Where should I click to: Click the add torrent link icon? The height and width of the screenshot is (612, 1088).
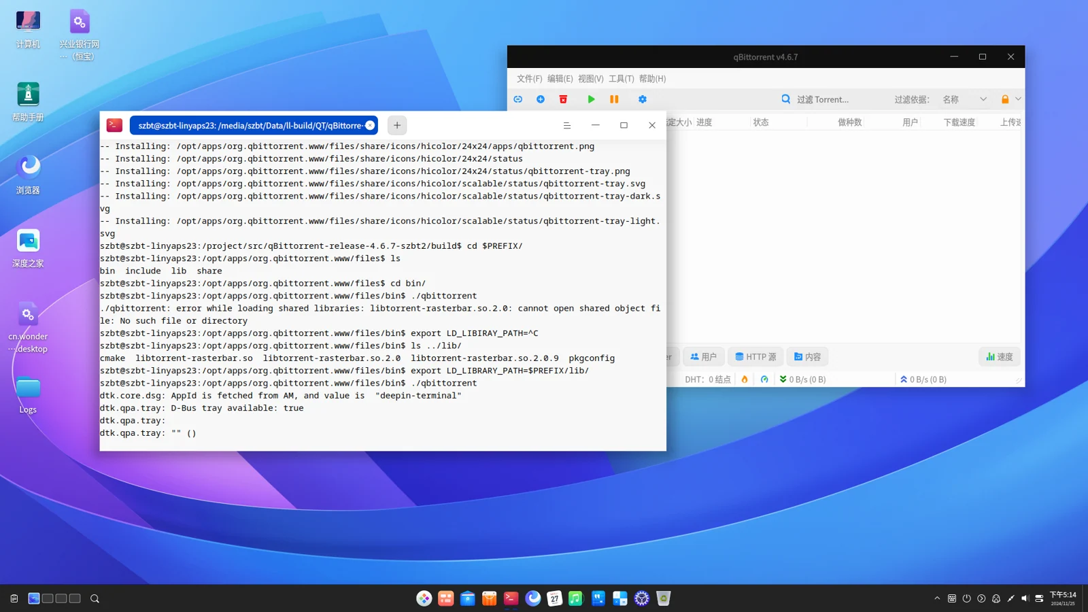[518, 99]
